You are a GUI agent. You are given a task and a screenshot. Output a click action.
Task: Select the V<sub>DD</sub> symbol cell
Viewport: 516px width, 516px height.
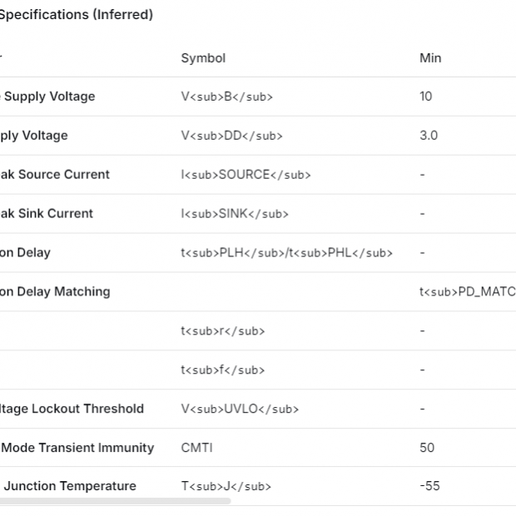(231, 136)
